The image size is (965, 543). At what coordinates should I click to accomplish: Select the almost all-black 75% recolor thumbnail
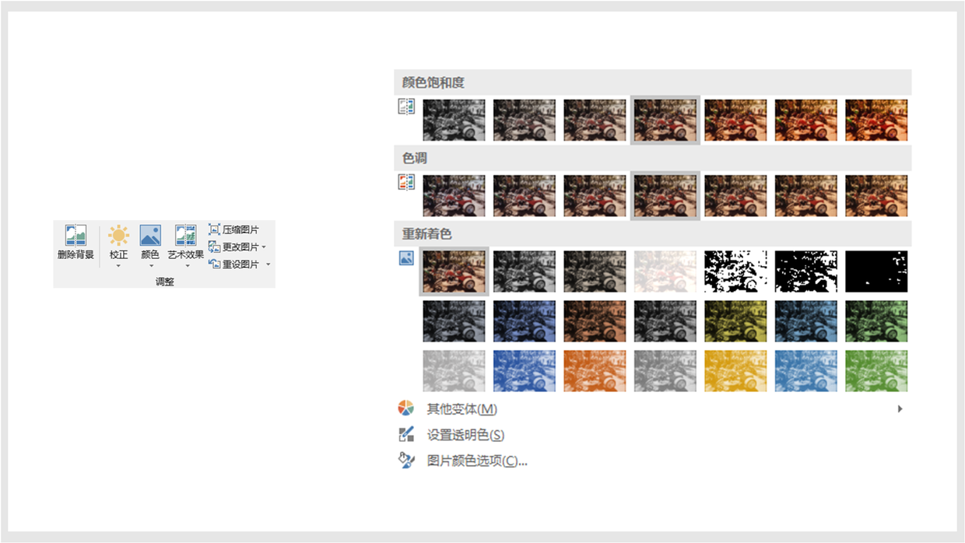coord(876,271)
